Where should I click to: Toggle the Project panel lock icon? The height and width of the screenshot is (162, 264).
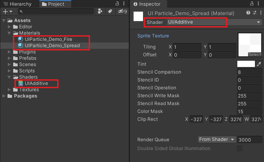(117, 3)
